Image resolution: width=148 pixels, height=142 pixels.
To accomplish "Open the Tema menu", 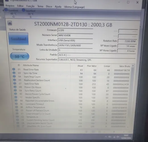I will coord(40,6).
